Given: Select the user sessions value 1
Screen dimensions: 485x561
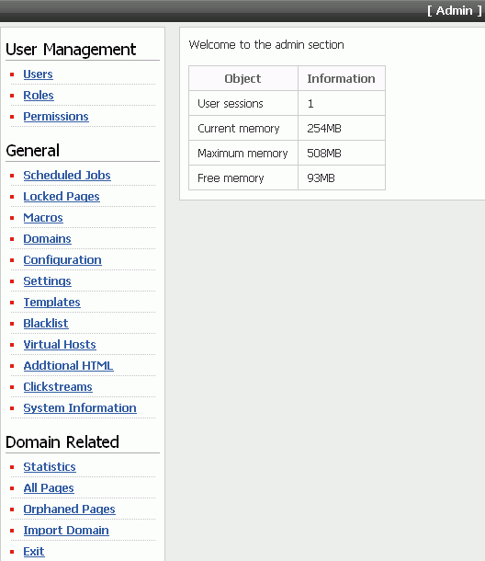Looking at the screenshot, I should [x=310, y=103].
